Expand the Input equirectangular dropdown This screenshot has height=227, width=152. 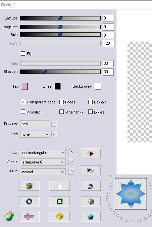pyautogui.click(x=43, y=153)
